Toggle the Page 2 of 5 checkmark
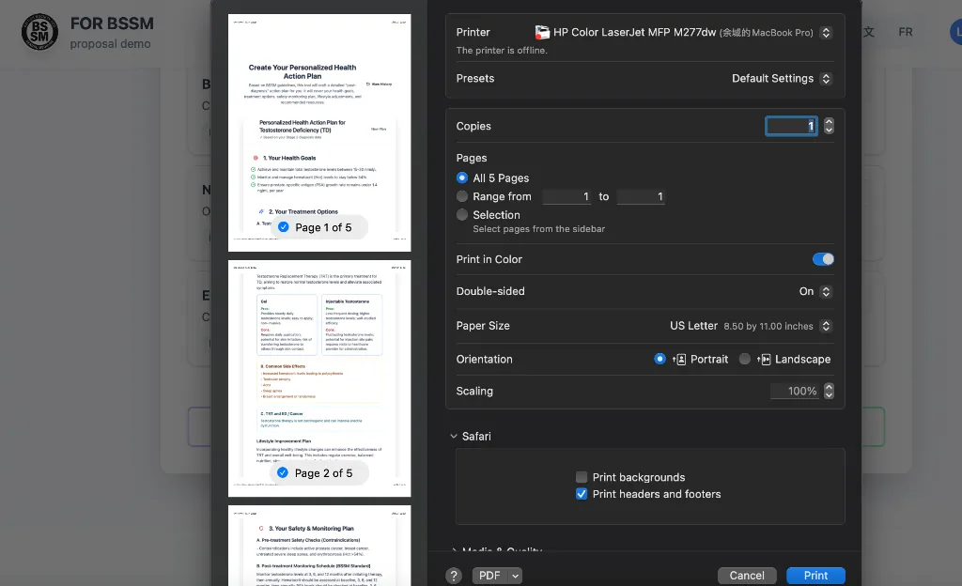Image resolution: width=962 pixels, height=586 pixels. 283,472
